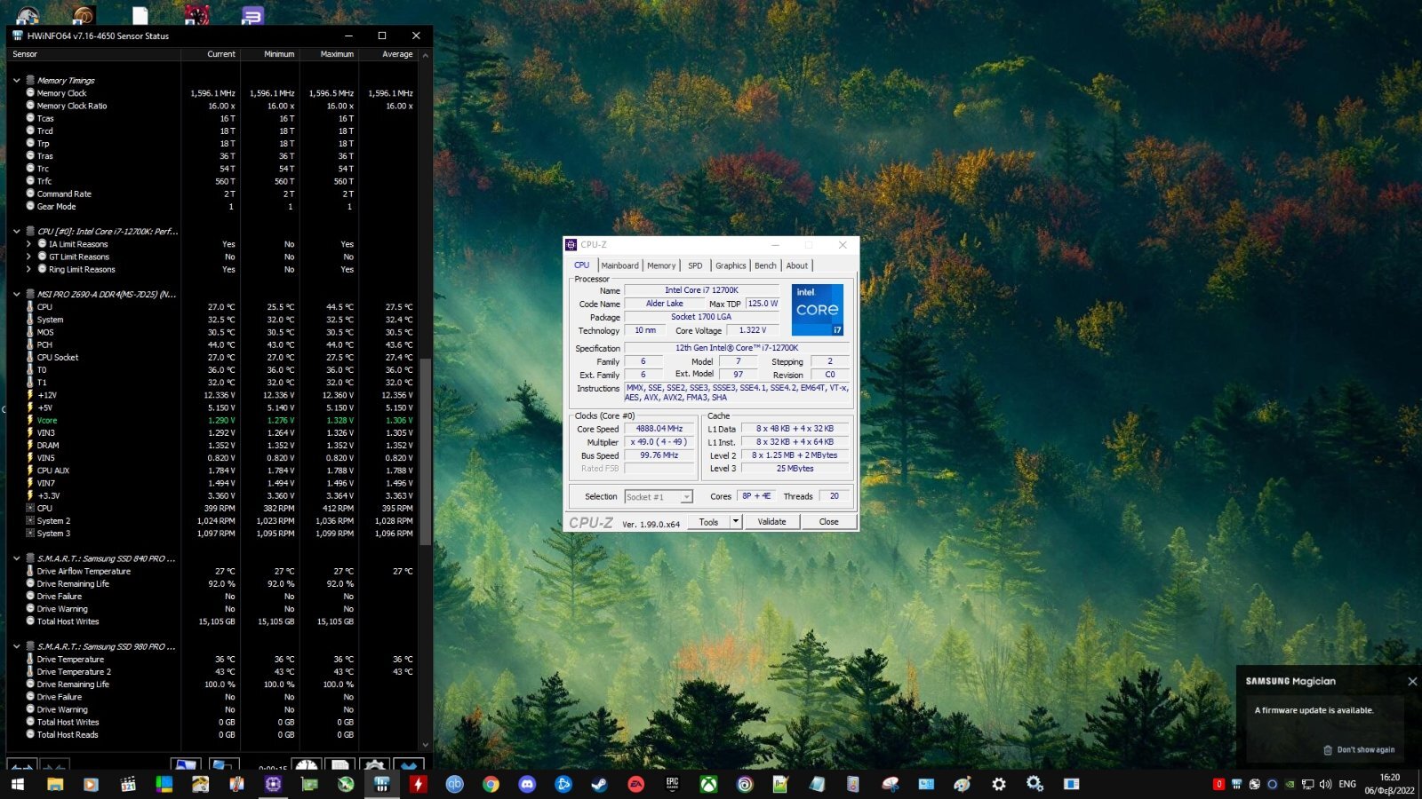Image resolution: width=1422 pixels, height=799 pixels.
Task: Collapse the Memory Timings sensor group
Action: [x=16, y=80]
